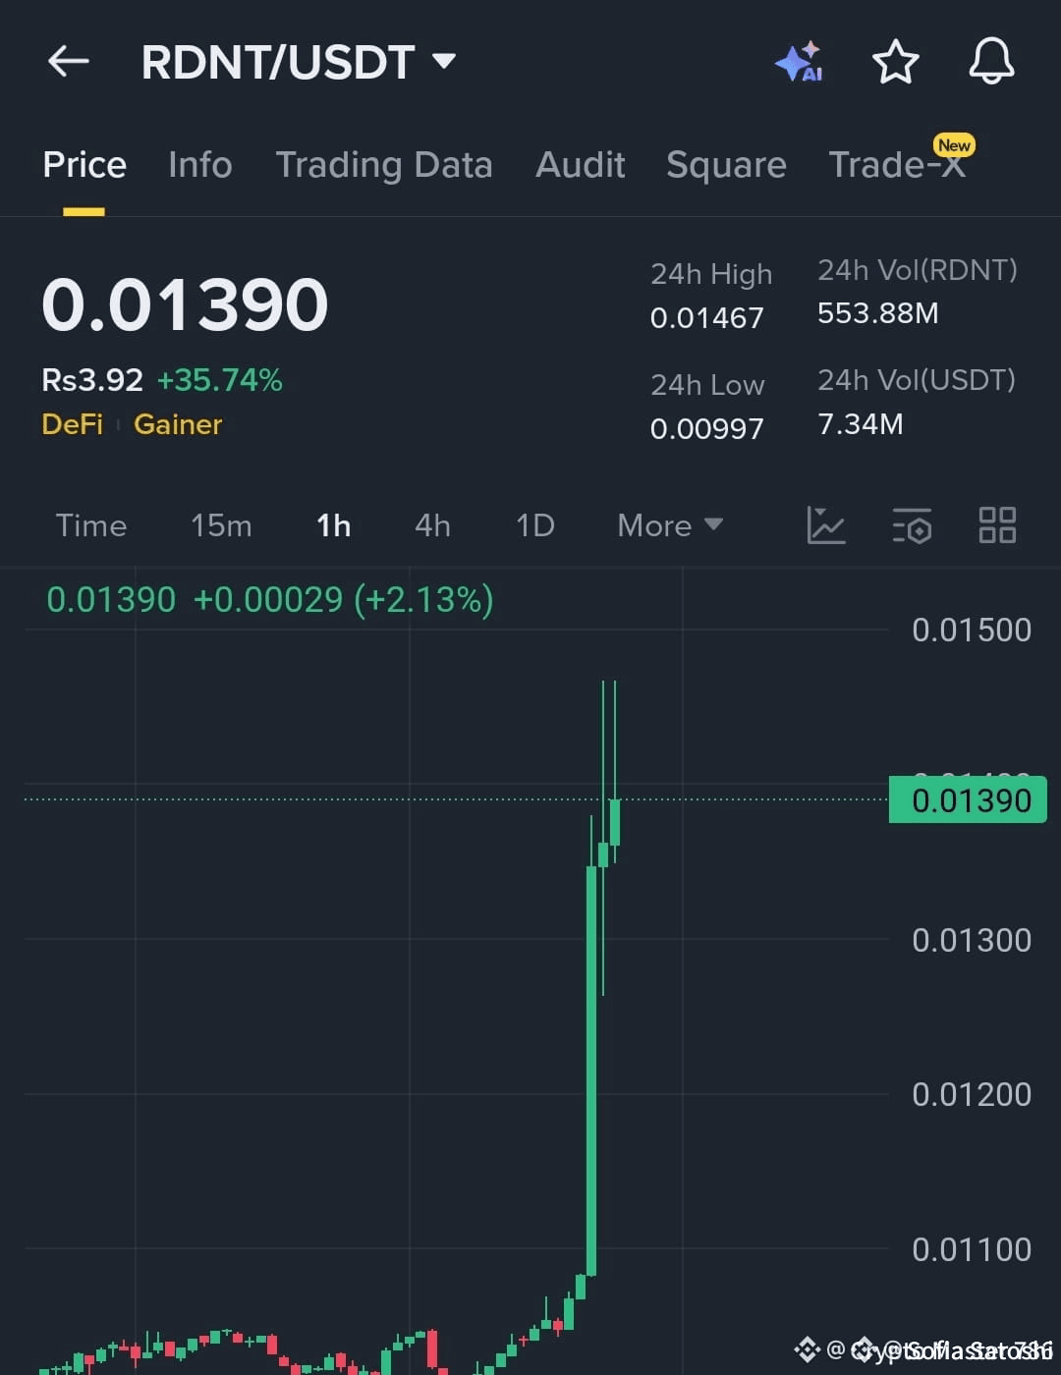
Task: Tap the chart's +0.00029 (+2.13%) readout
Action: [344, 599]
